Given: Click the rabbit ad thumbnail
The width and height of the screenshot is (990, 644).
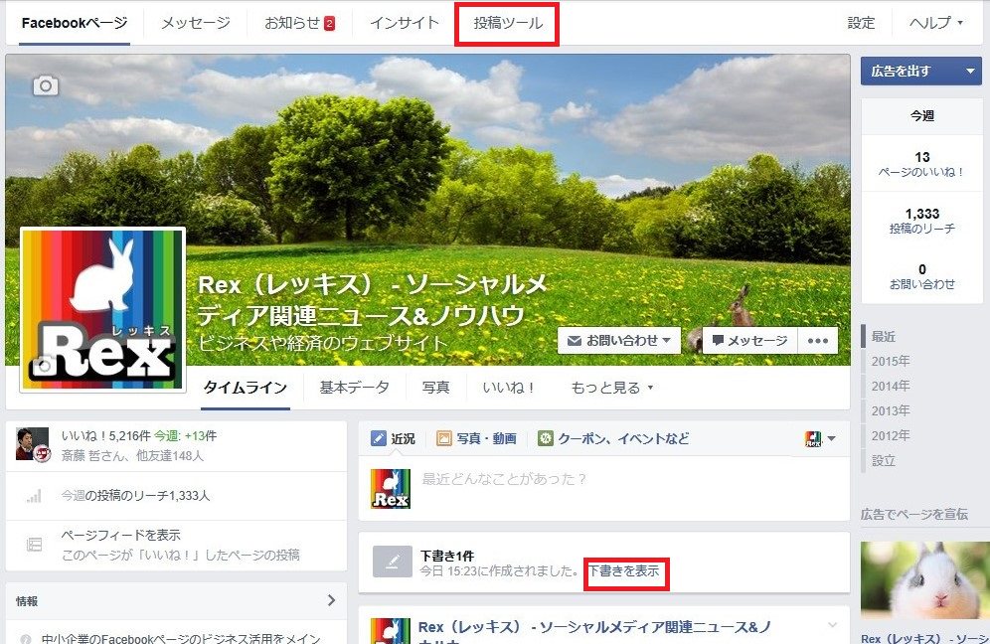Looking at the screenshot, I should tap(924, 579).
